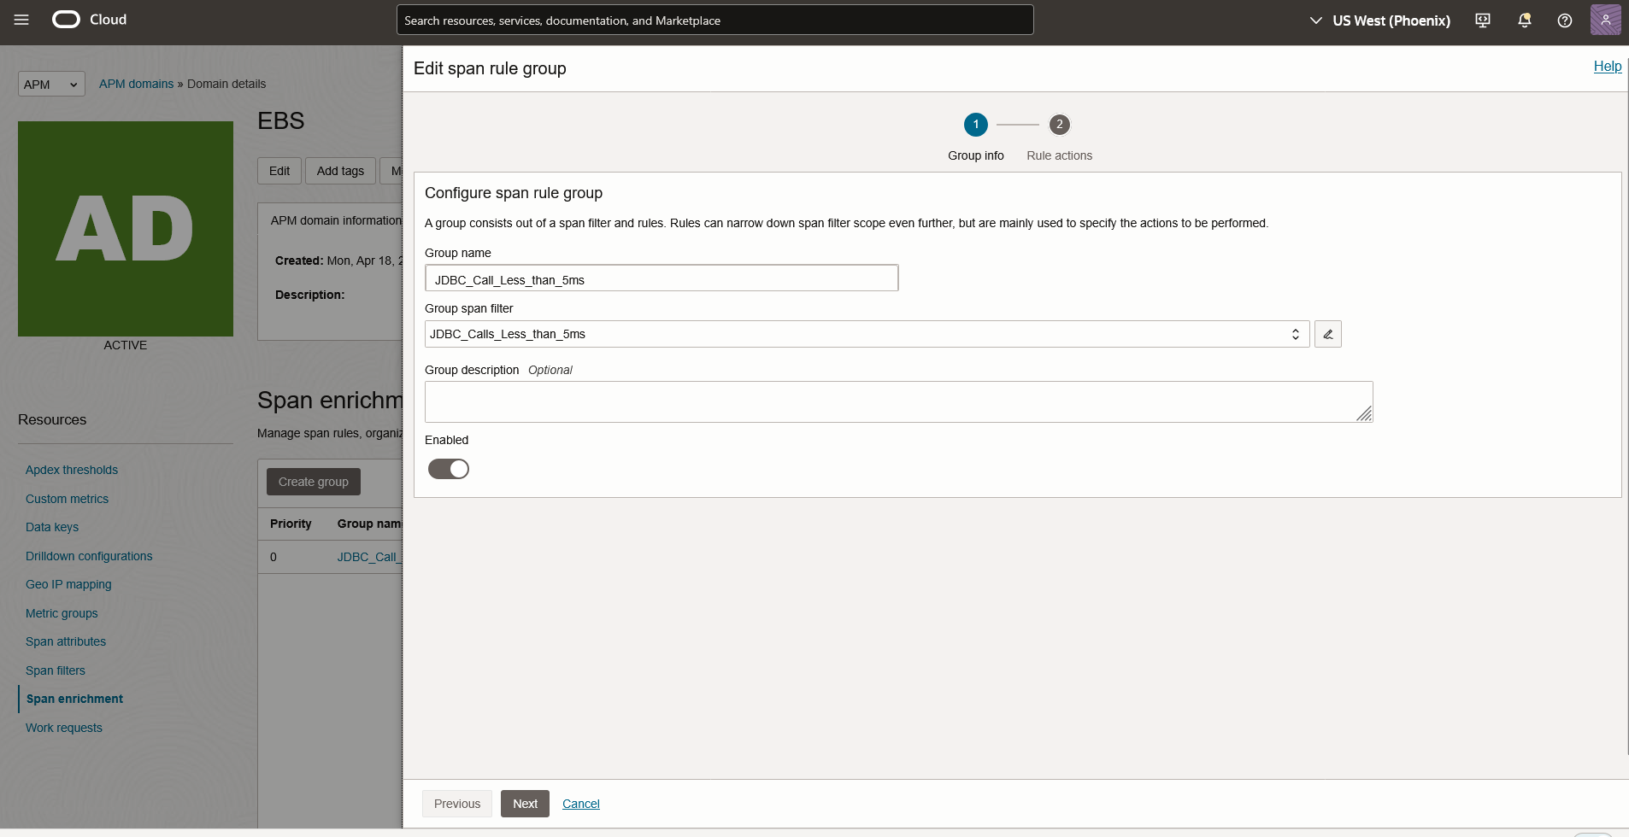Switch to the Rule actions step
Viewport: 1629px width, 837px height.
click(1060, 125)
